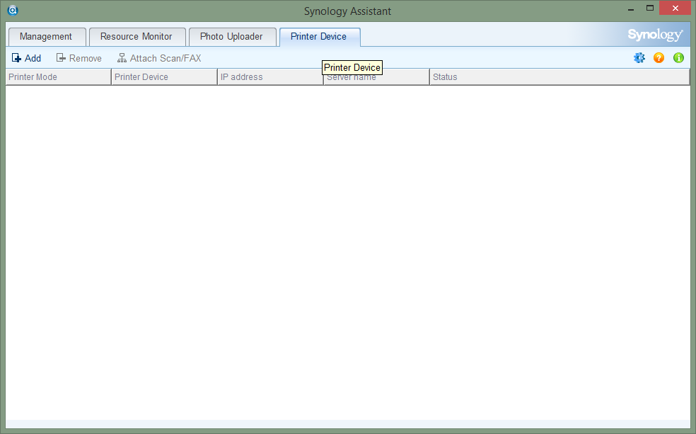The width and height of the screenshot is (696, 434).
Task: Sort by the Printer Mode column header
Action: click(58, 77)
